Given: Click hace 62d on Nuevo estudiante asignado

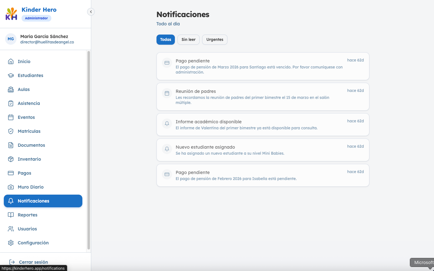Looking at the screenshot, I should [x=355, y=146].
